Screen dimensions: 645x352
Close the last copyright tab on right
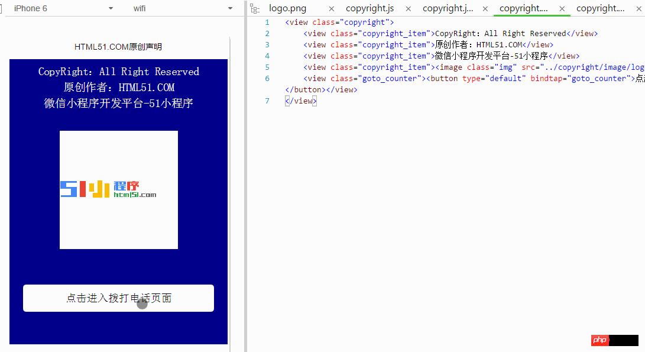638,8
